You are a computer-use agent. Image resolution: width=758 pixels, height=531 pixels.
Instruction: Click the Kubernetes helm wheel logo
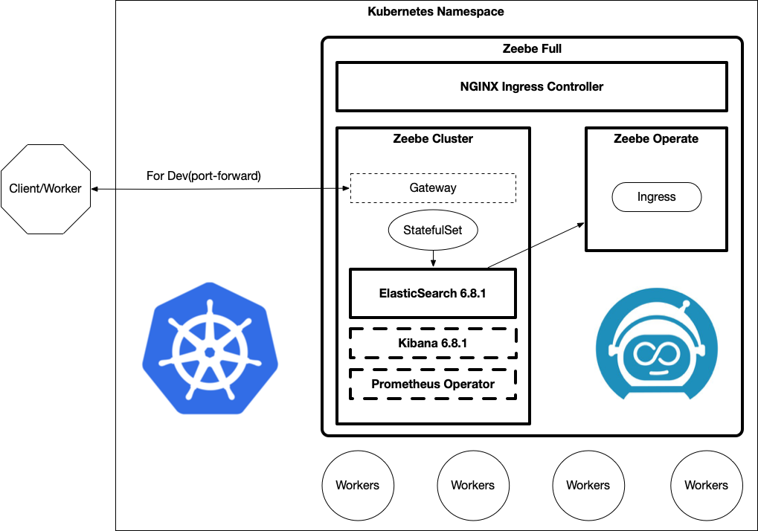[x=210, y=348]
